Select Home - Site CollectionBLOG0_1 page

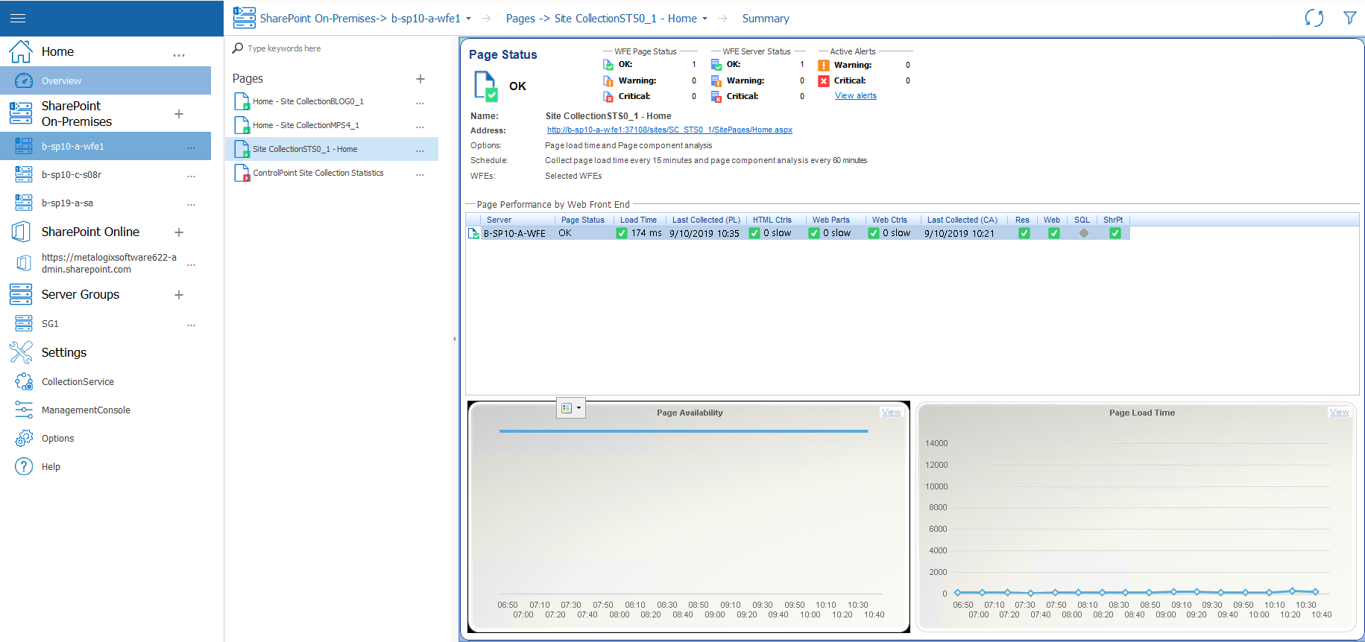pos(308,101)
